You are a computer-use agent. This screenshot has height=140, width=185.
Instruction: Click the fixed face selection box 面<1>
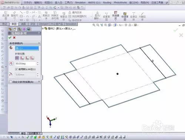[27, 48]
